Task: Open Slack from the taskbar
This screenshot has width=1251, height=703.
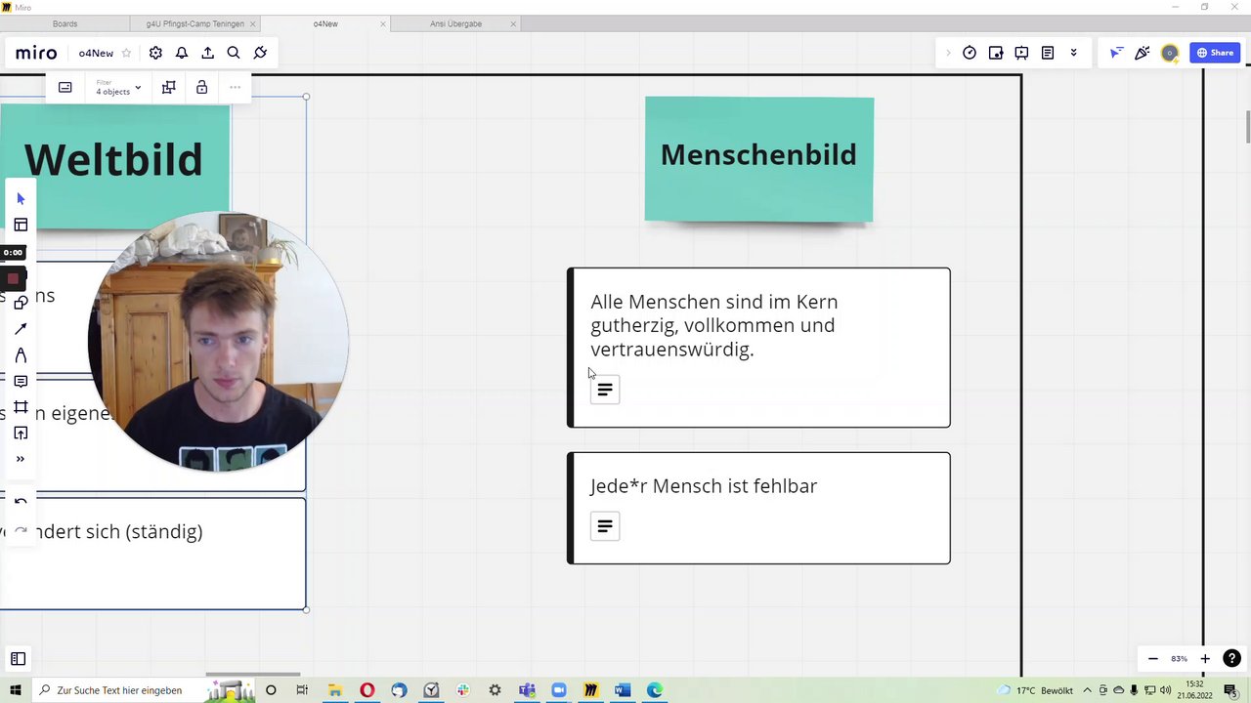Action: (463, 690)
